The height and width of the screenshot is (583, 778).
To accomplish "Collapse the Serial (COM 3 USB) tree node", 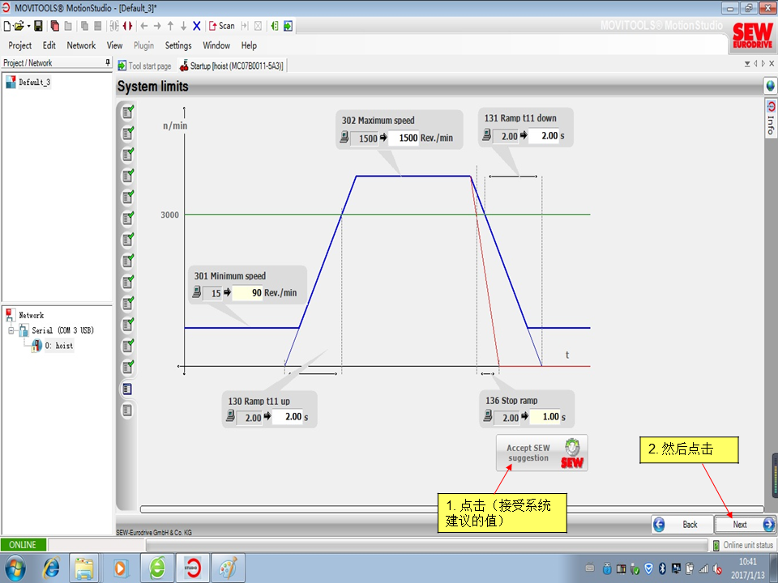I will click(x=12, y=331).
